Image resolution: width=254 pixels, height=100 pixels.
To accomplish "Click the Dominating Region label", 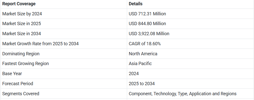I will click(x=21, y=54).
